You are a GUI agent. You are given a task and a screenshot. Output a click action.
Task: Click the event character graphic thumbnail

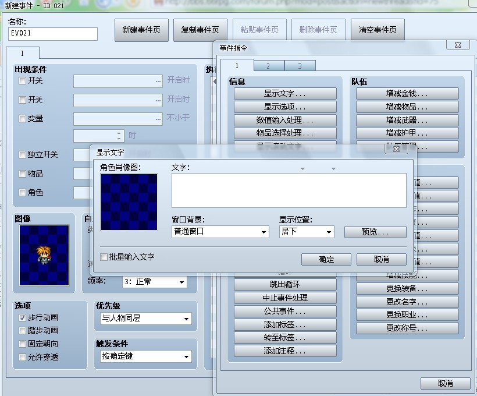[44, 255]
